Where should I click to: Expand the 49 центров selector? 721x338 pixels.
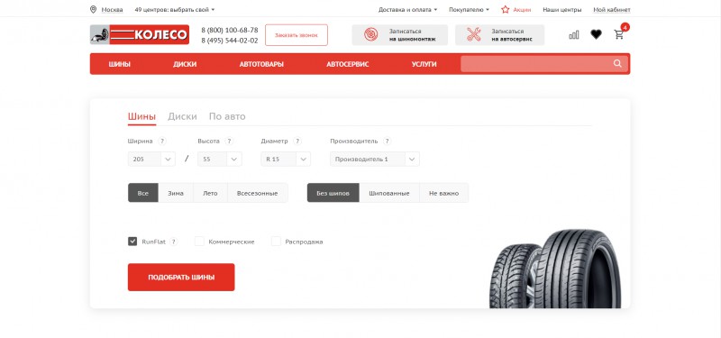point(175,9)
